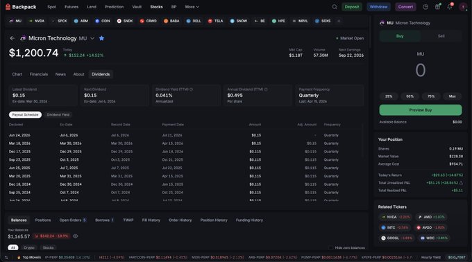Image resolution: width=472 pixels, height=262 pixels.
Task: Open the Vault page
Action: 137,7
